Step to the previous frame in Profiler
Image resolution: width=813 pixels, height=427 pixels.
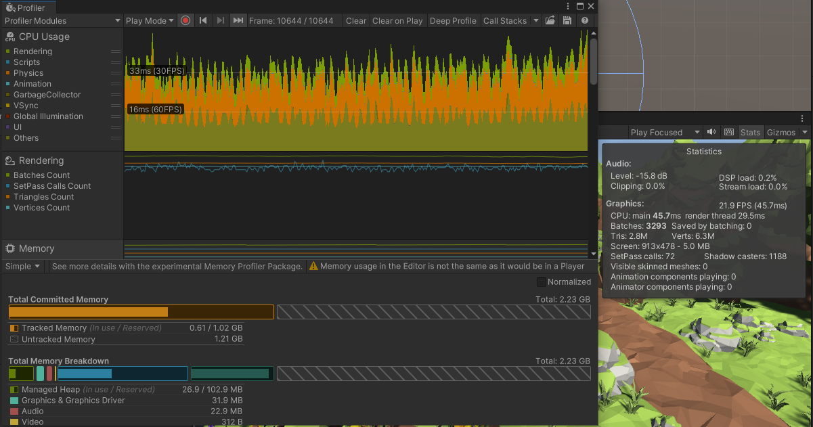pyautogui.click(x=203, y=20)
